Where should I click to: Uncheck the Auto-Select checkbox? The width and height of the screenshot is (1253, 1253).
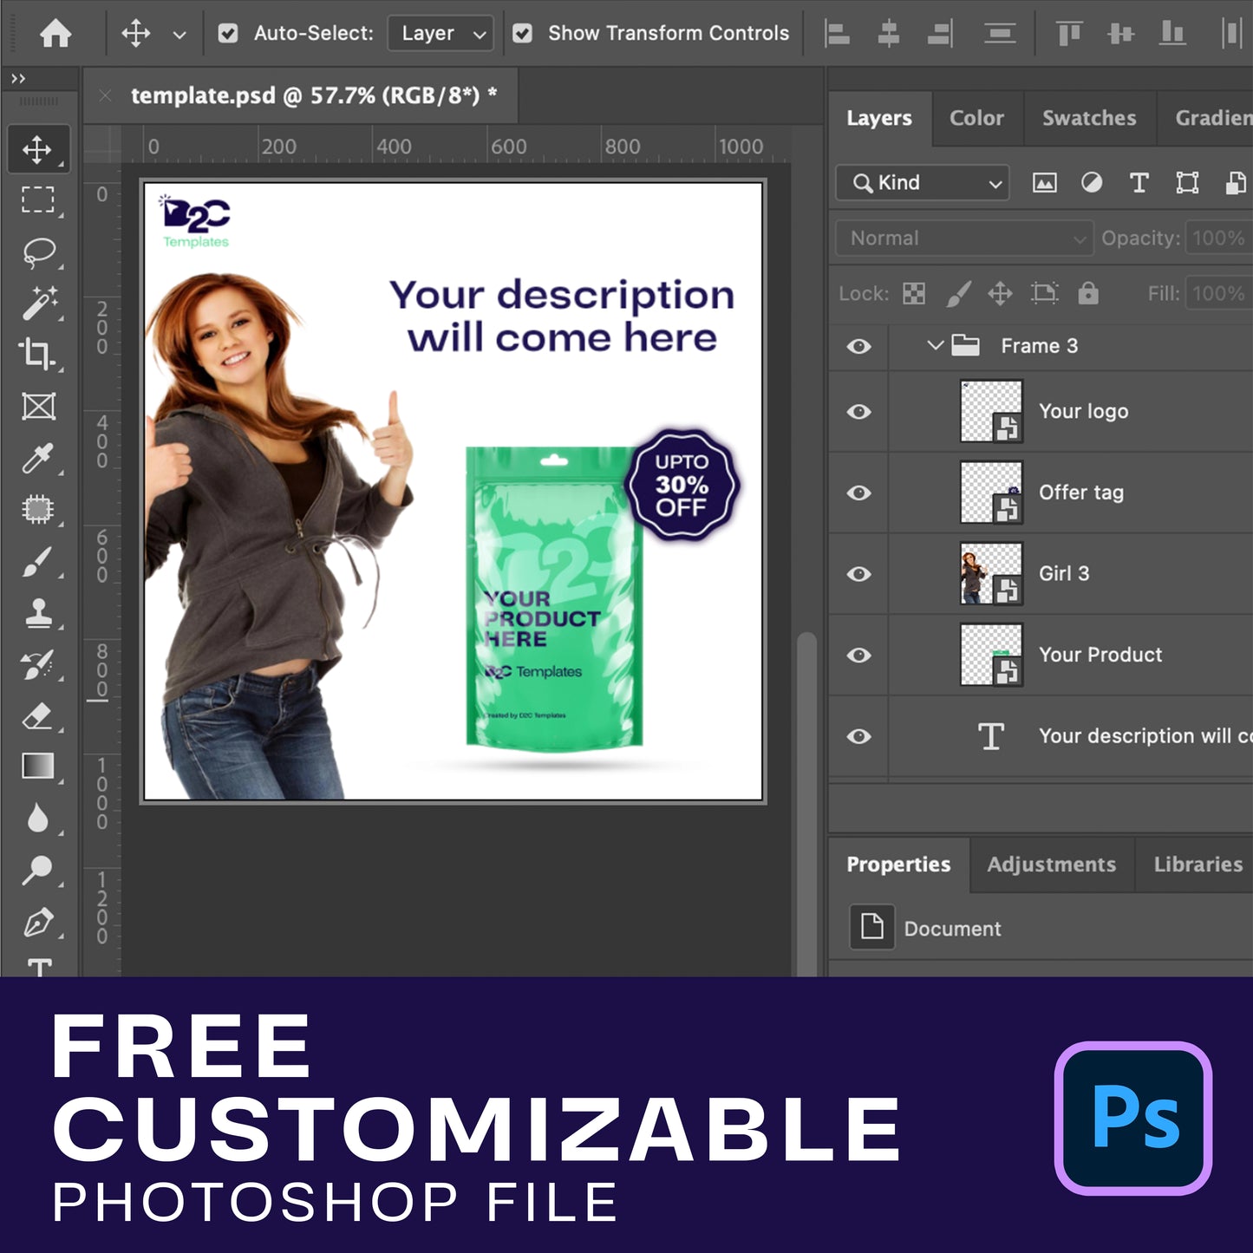(x=228, y=34)
